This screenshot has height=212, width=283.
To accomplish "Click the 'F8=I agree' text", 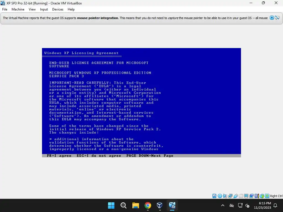I will pyautogui.click(x=59, y=156).
